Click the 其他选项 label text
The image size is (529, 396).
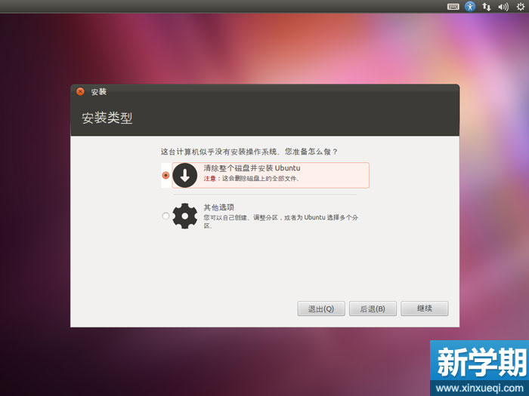(218, 207)
